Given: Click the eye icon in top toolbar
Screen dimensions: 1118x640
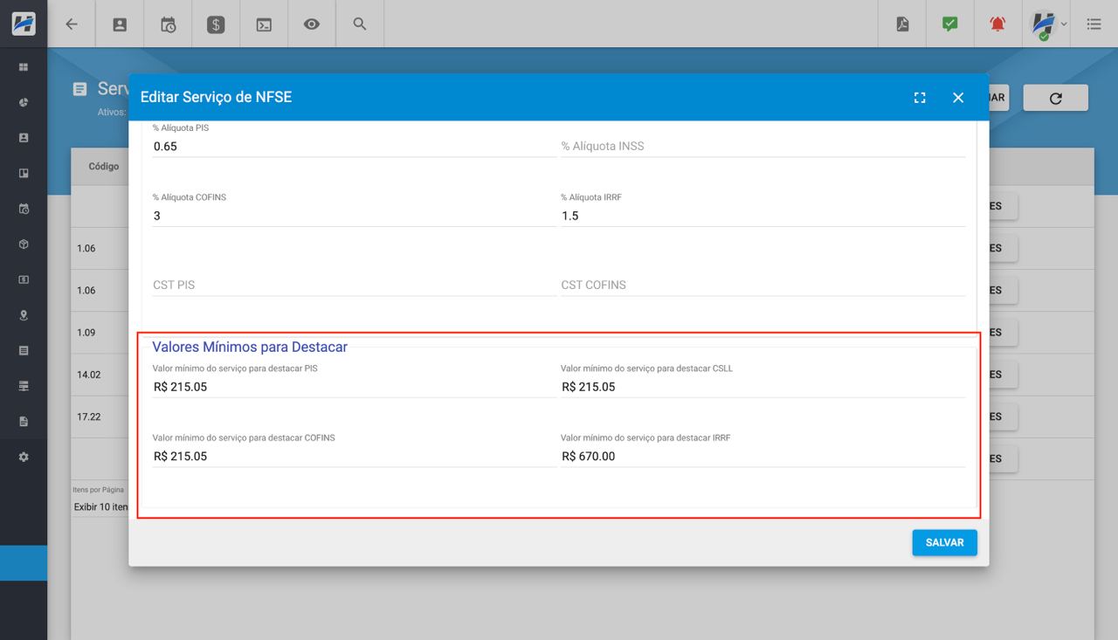Looking at the screenshot, I should click(312, 24).
